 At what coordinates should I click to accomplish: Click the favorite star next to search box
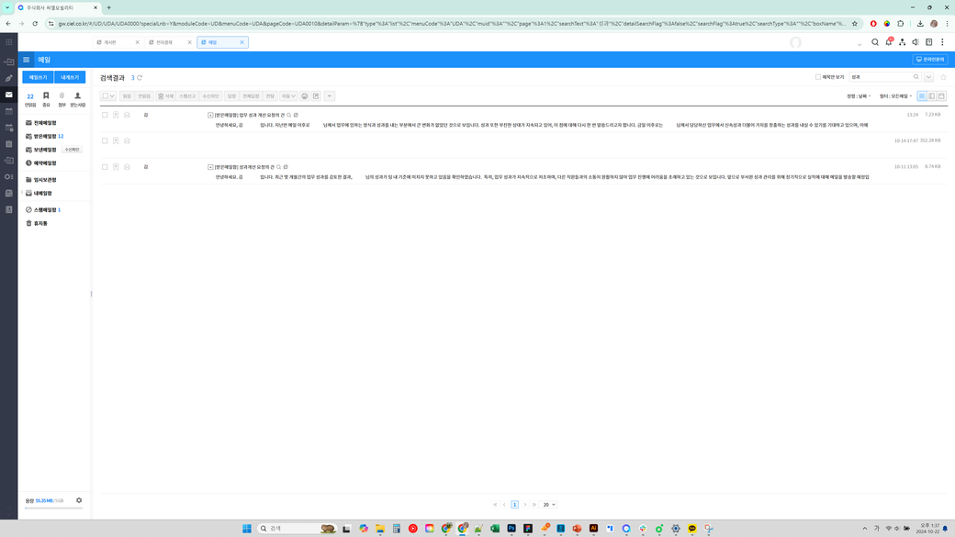943,77
